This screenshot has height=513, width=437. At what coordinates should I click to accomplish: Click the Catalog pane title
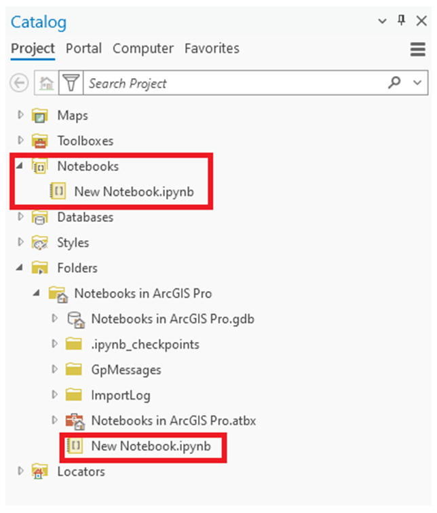(39, 22)
